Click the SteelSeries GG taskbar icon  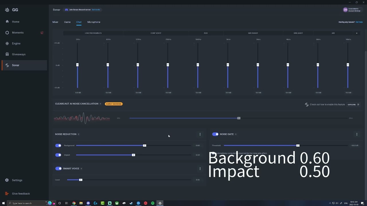160,203
